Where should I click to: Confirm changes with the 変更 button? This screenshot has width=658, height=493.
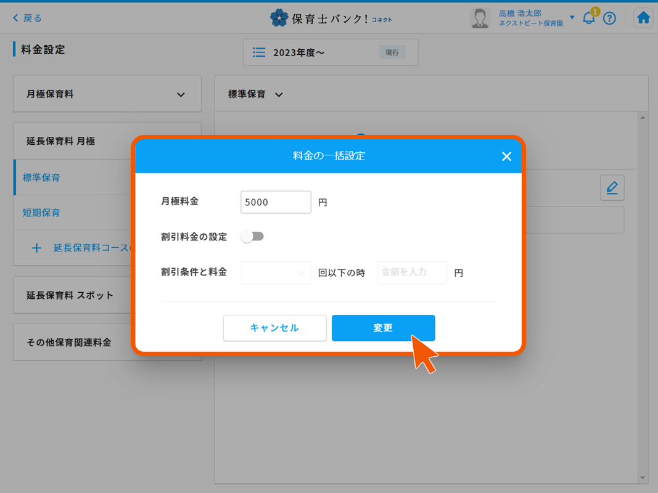[383, 328]
